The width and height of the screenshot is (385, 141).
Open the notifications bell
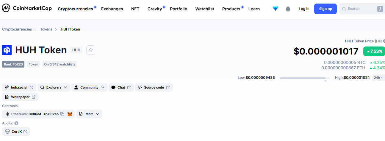[288, 9]
